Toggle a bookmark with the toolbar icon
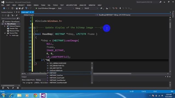This screenshot has height=98, width=175. point(120,8)
